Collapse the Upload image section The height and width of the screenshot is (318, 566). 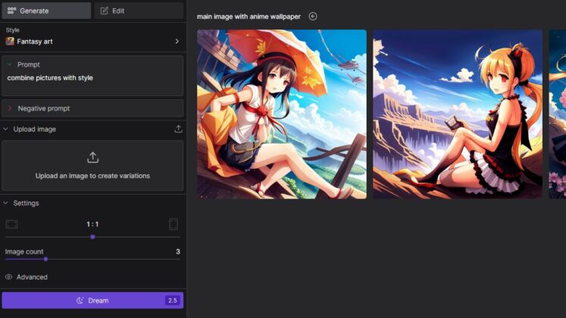coord(6,129)
